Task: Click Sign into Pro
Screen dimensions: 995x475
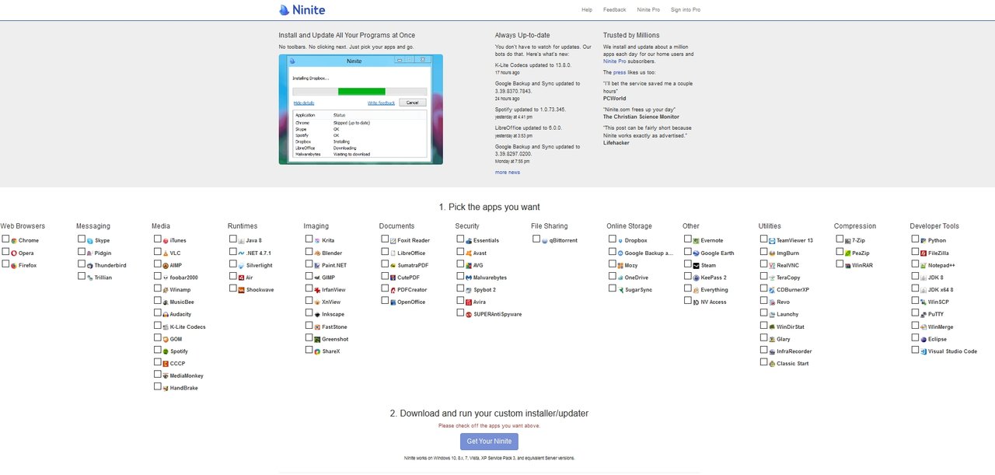Action: click(686, 10)
